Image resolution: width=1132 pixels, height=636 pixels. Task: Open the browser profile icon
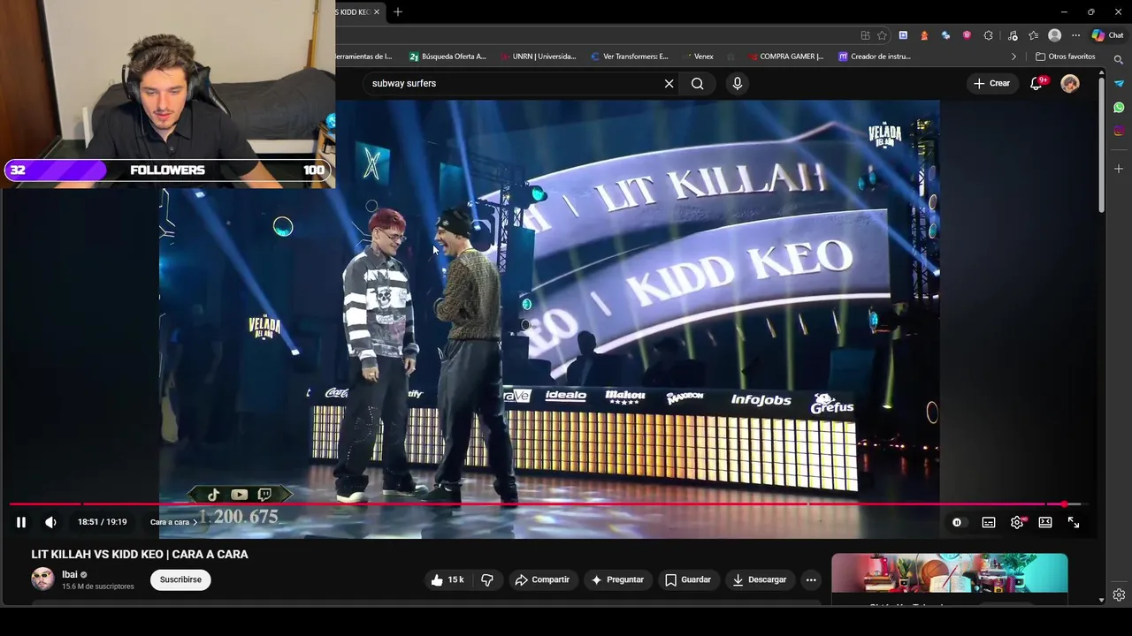(1054, 35)
